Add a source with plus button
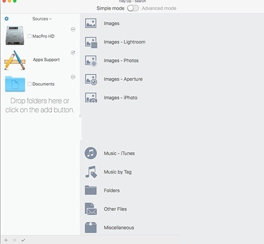264x244 pixels. 6,240
